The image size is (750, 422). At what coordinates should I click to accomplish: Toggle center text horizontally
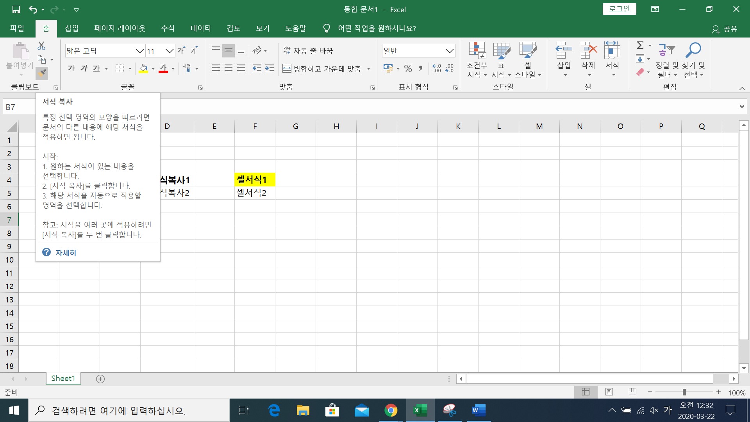pos(229,68)
